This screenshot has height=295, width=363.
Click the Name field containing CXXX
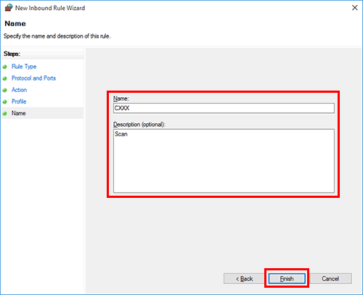tap(224, 108)
